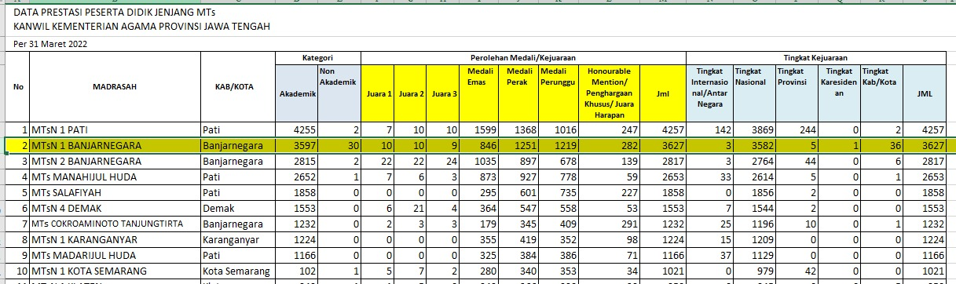Click the Kategori merged header
The width and height of the screenshot is (956, 284).
pos(318,59)
